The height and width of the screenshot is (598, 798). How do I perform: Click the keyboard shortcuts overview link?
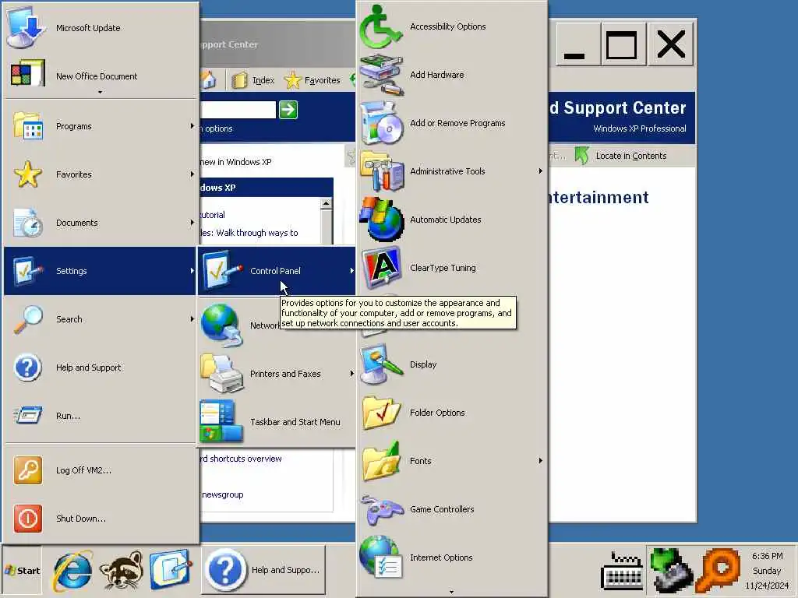coord(242,459)
